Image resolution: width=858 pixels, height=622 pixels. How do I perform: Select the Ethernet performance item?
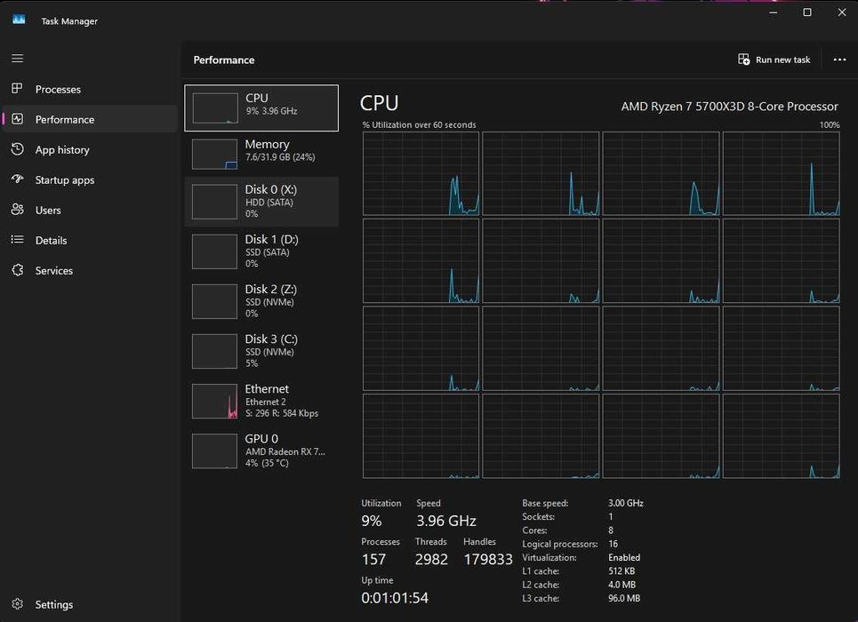coord(261,401)
